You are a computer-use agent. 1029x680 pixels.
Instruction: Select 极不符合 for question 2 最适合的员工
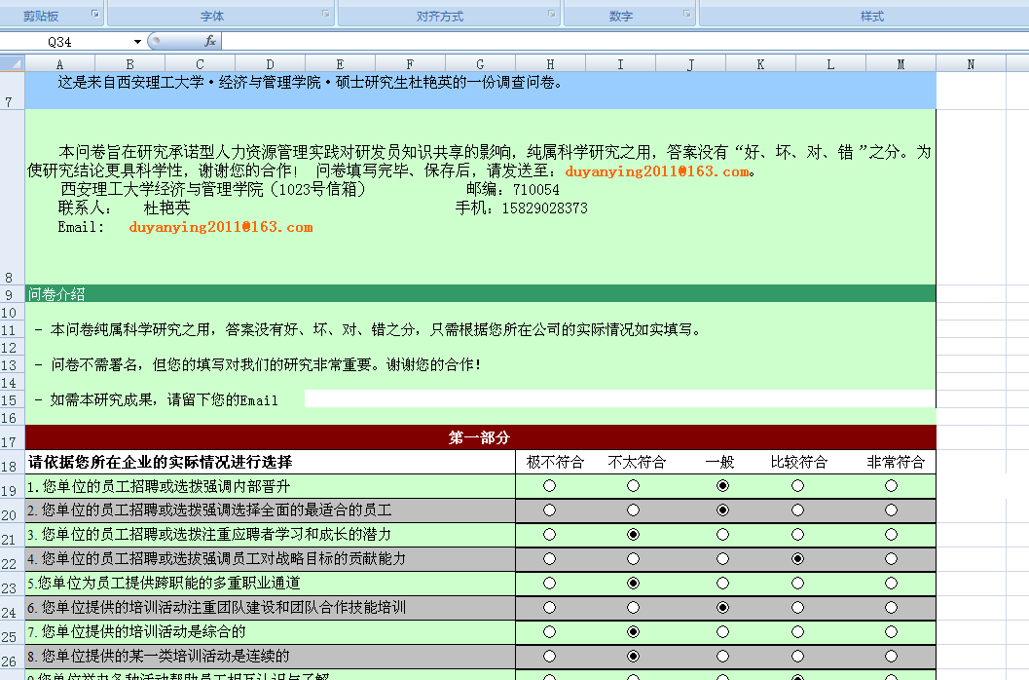tap(549, 510)
